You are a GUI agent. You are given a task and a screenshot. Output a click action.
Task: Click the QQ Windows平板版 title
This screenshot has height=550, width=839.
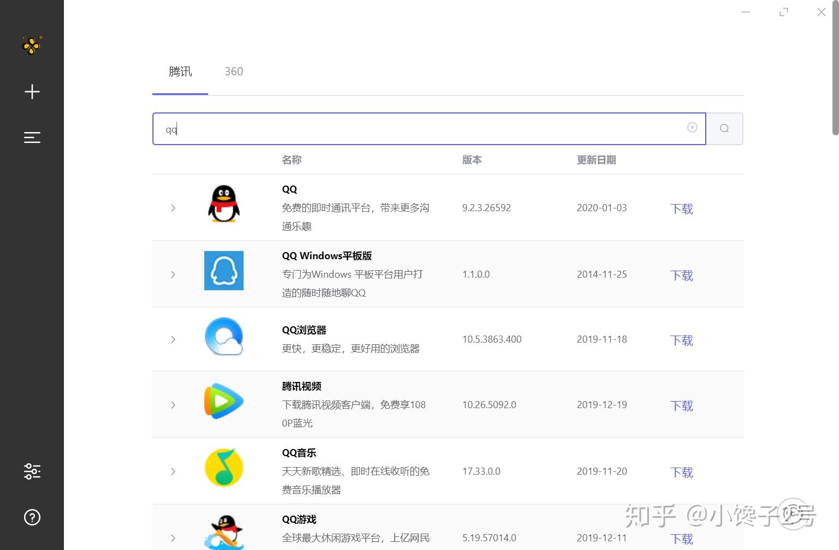327,256
